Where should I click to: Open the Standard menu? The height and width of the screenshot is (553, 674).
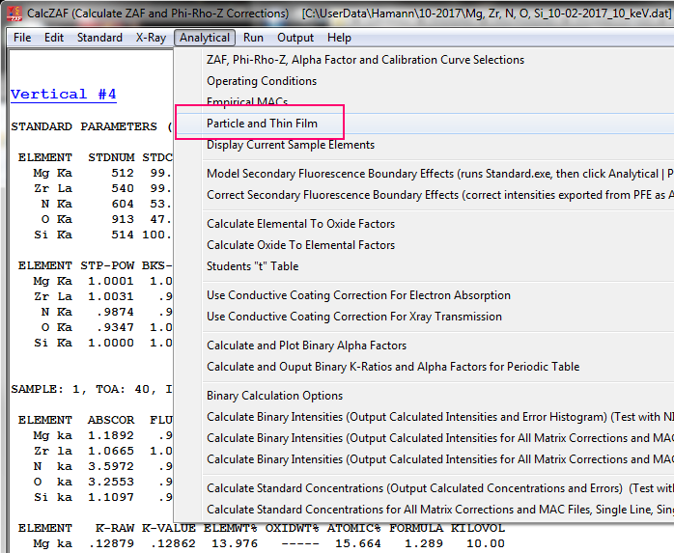point(99,38)
